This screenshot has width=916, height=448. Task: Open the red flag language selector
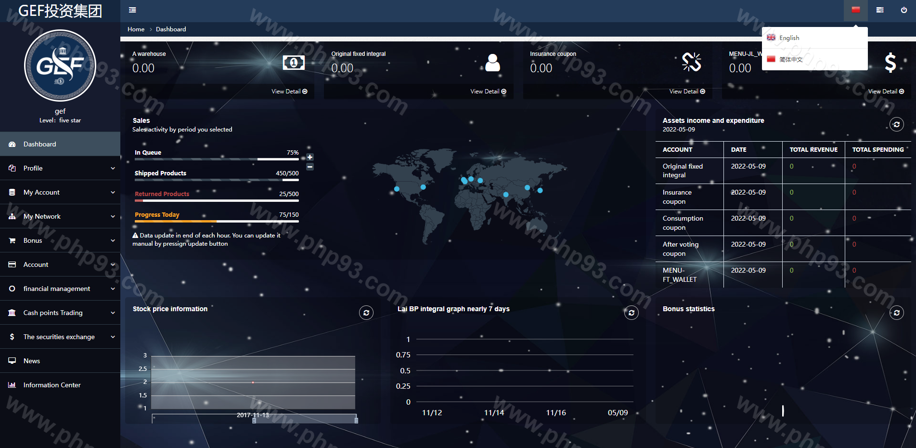[855, 10]
